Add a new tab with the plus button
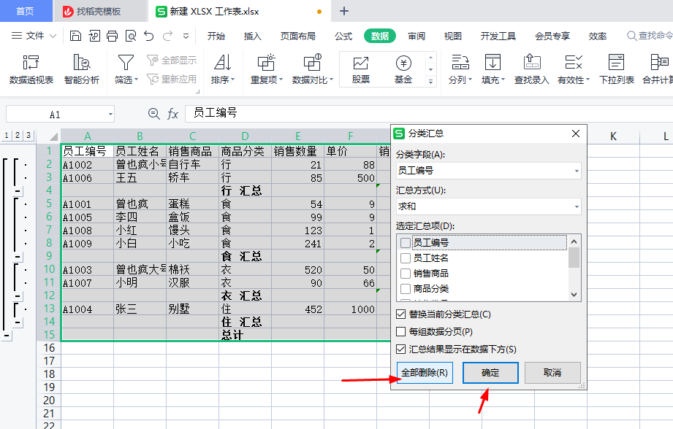673x429 pixels. [344, 11]
